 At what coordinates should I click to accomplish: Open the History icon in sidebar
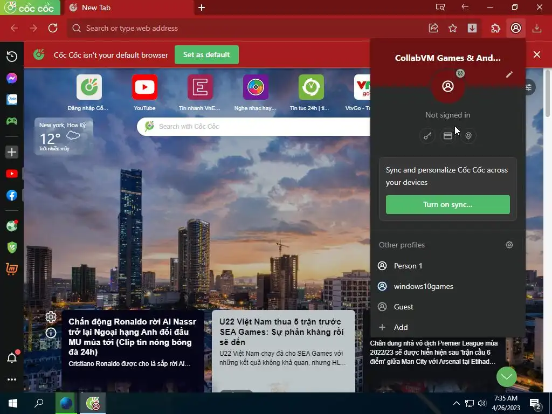coord(12,56)
